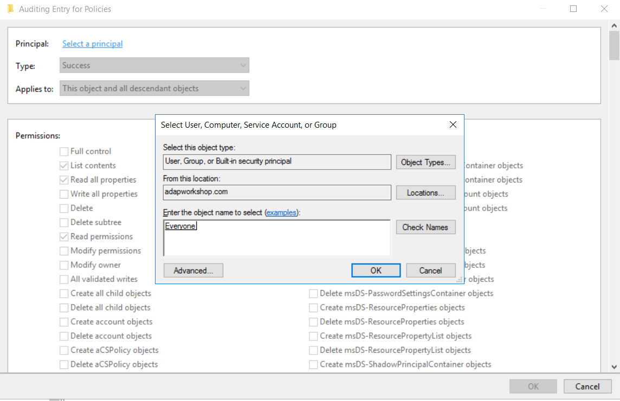Click the Object Types button

(425, 162)
